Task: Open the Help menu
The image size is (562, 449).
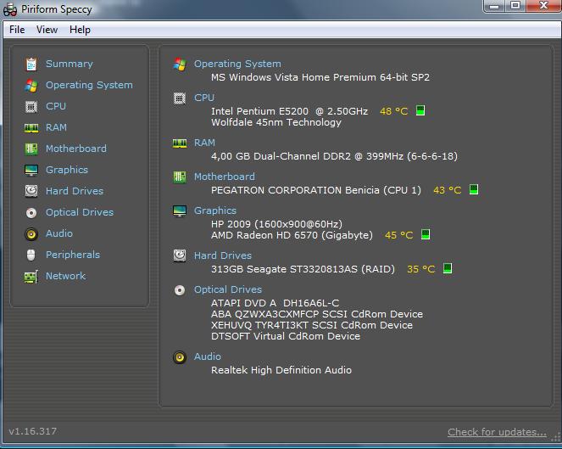Action: click(x=80, y=30)
